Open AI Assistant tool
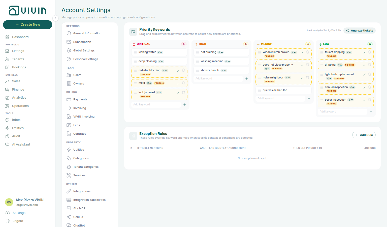 point(21,145)
